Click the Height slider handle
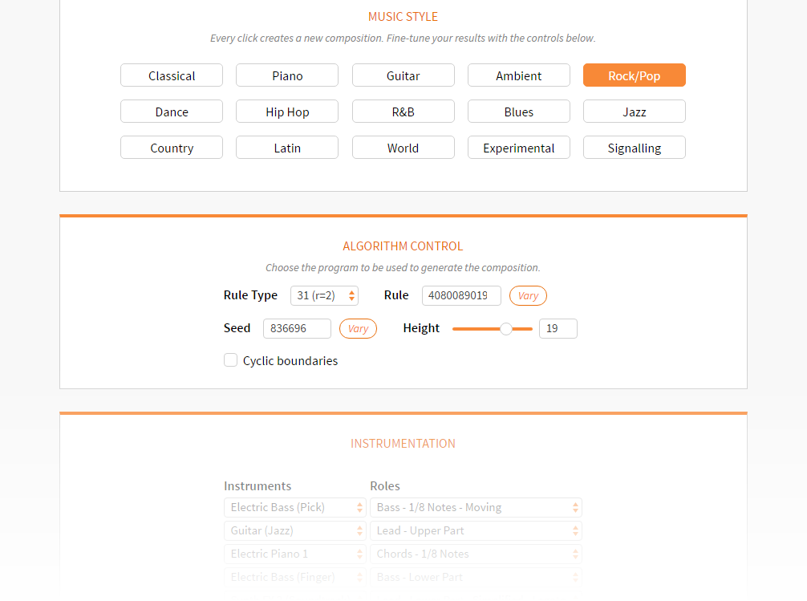 click(x=506, y=328)
